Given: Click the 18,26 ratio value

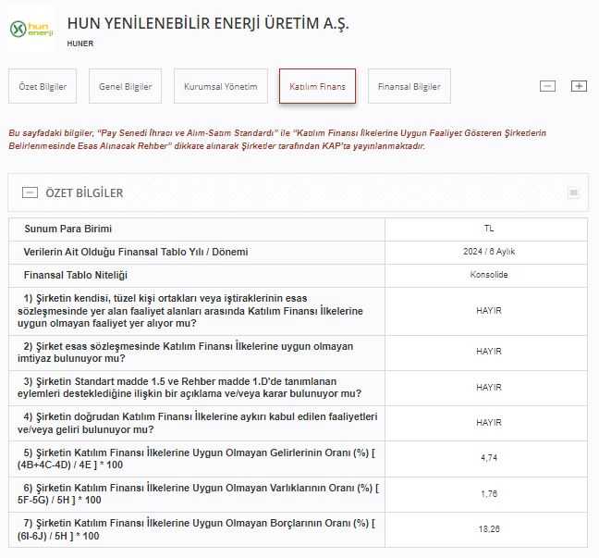Looking at the screenshot, I should 489,529.
